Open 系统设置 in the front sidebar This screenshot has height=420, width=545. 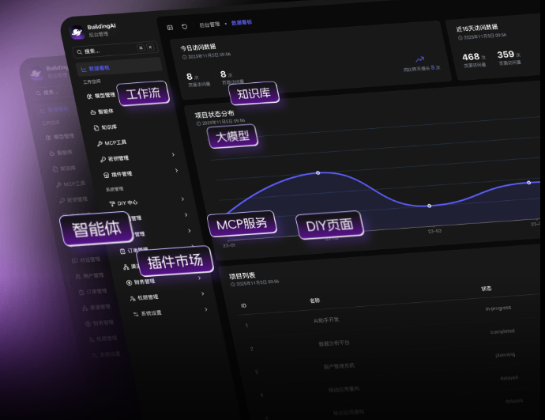(151, 313)
